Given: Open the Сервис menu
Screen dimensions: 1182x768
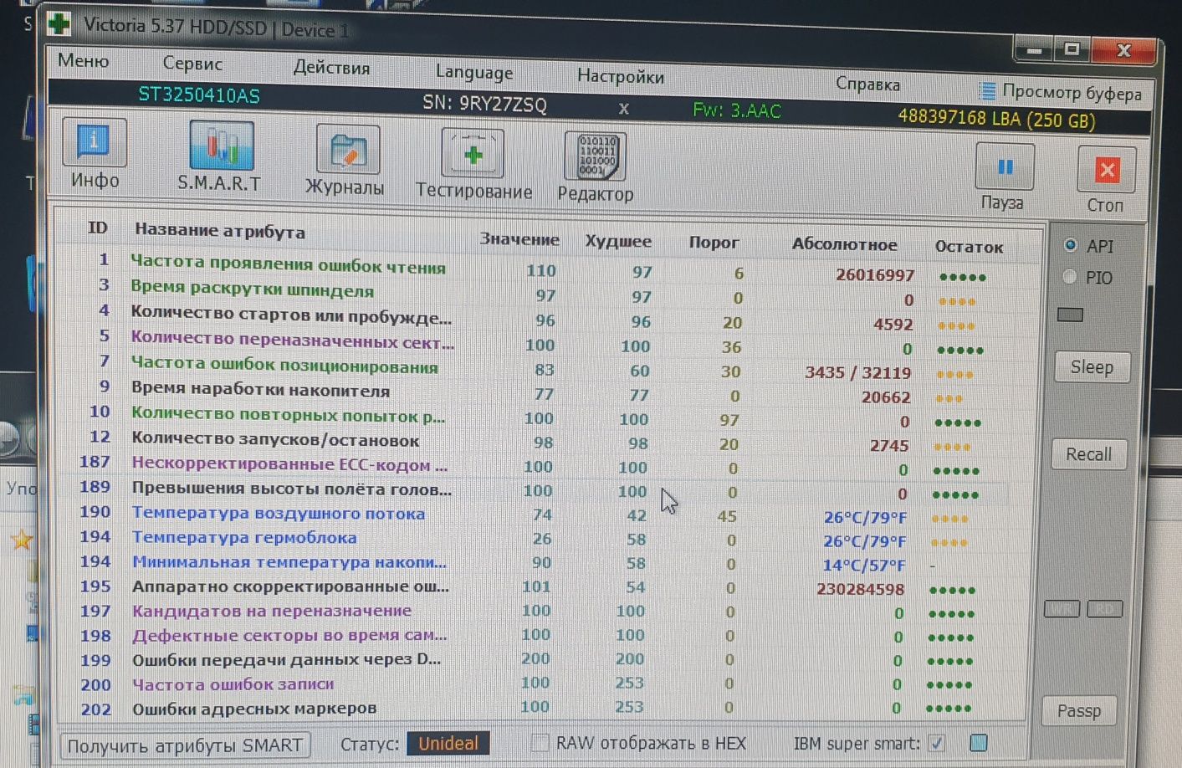Looking at the screenshot, I should click(x=192, y=64).
